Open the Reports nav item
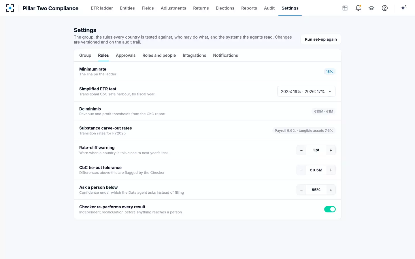415x259 pixels. [249, 8]
